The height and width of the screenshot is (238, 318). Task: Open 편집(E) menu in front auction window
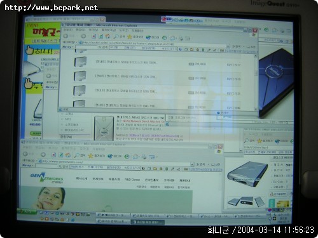80,30
